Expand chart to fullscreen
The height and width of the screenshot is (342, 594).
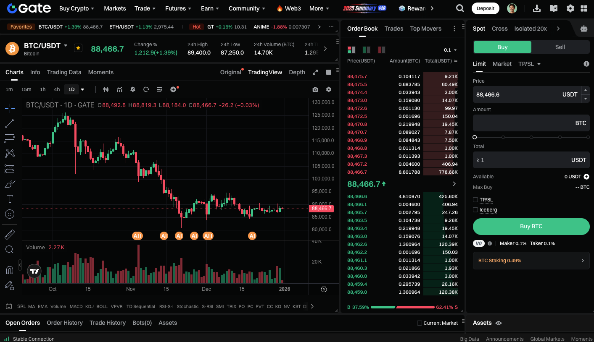[x=315, y=72]
